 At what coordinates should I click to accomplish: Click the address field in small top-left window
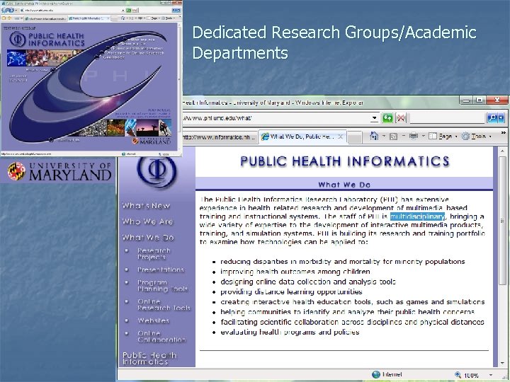coord(70,11)
